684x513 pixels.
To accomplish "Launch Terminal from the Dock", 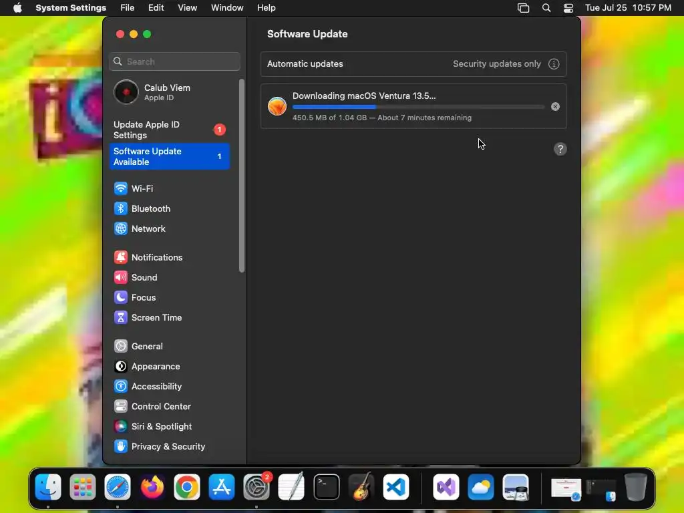I will click(x=326, y=487).
